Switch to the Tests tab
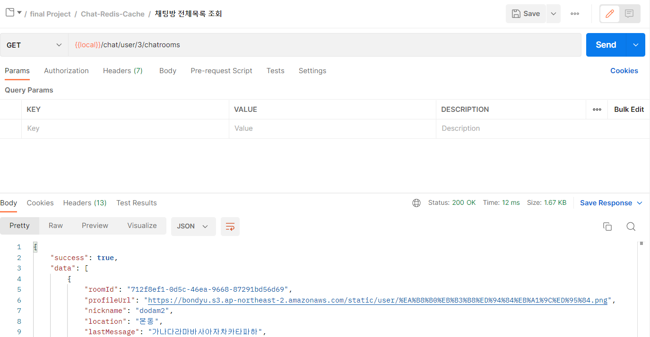 click(275, 71)
